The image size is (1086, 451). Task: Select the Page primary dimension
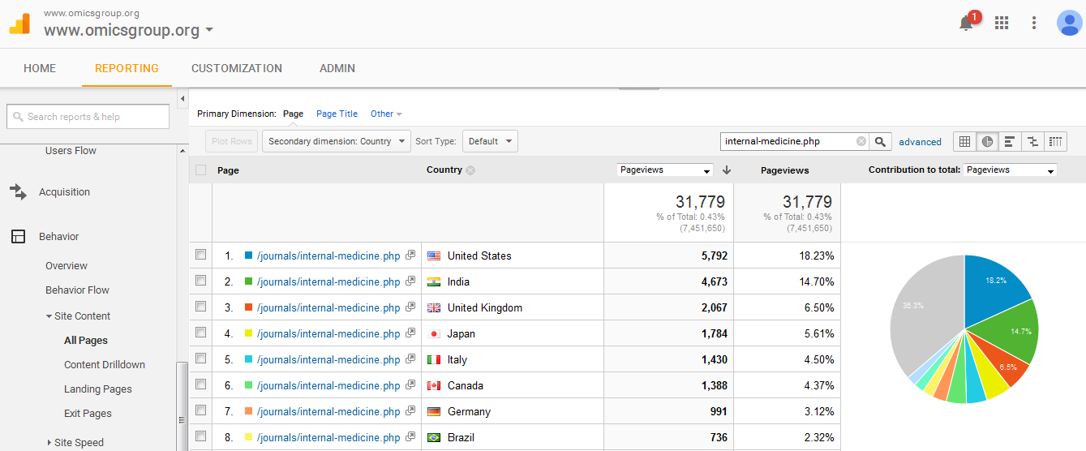293,114
